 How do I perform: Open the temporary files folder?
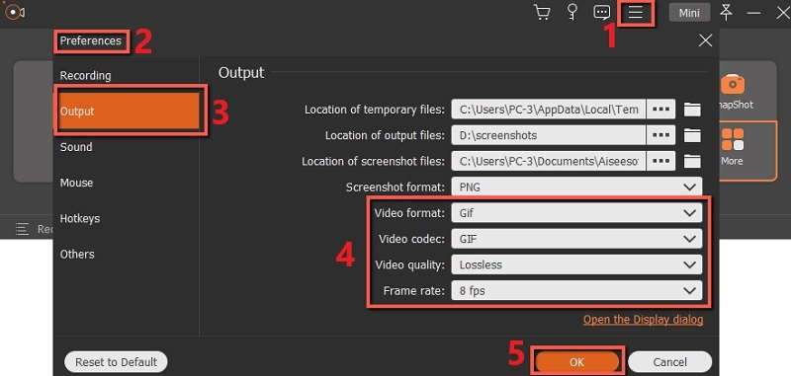[x=692, y=110]
